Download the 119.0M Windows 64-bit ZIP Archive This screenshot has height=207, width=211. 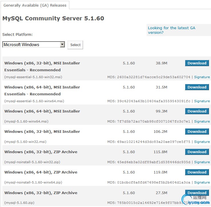tap(197, 172)
